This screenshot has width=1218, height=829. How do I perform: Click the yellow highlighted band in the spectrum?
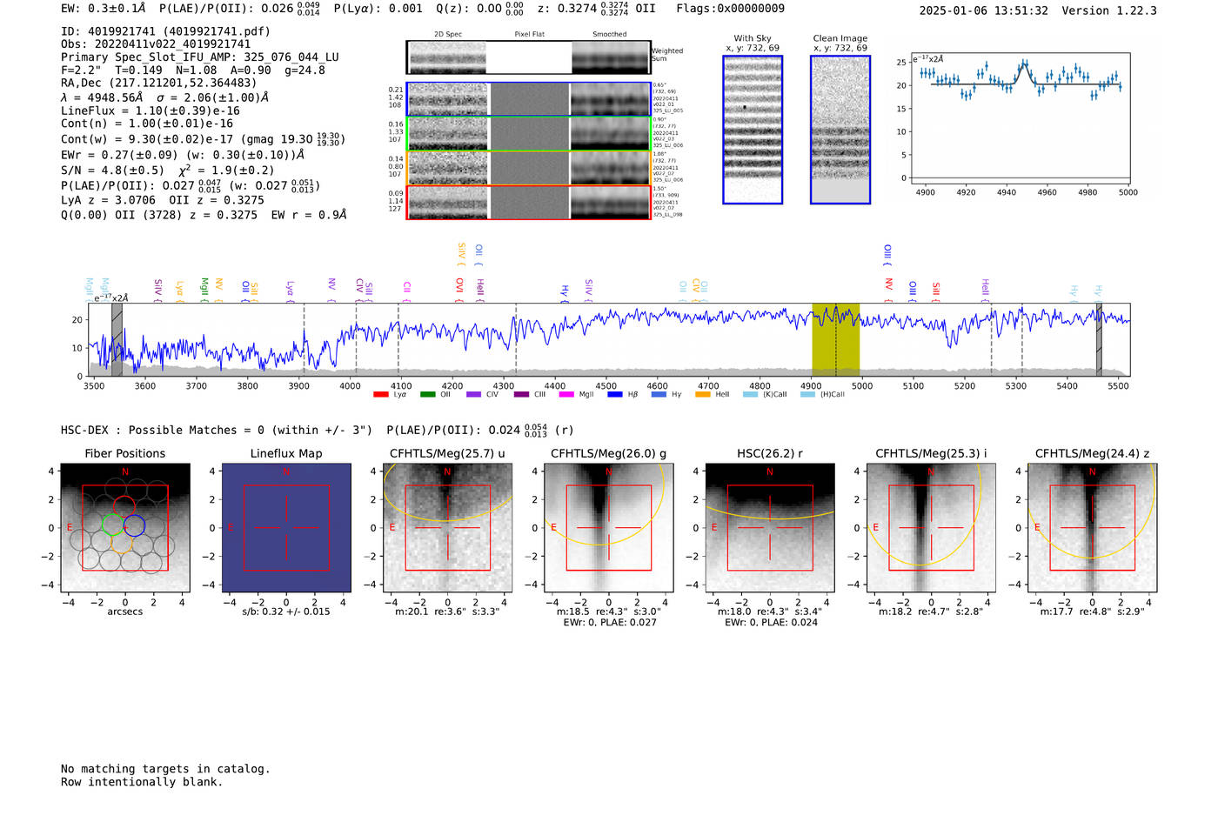836,340
